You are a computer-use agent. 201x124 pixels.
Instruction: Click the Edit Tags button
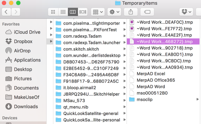(x=147, y=12)
